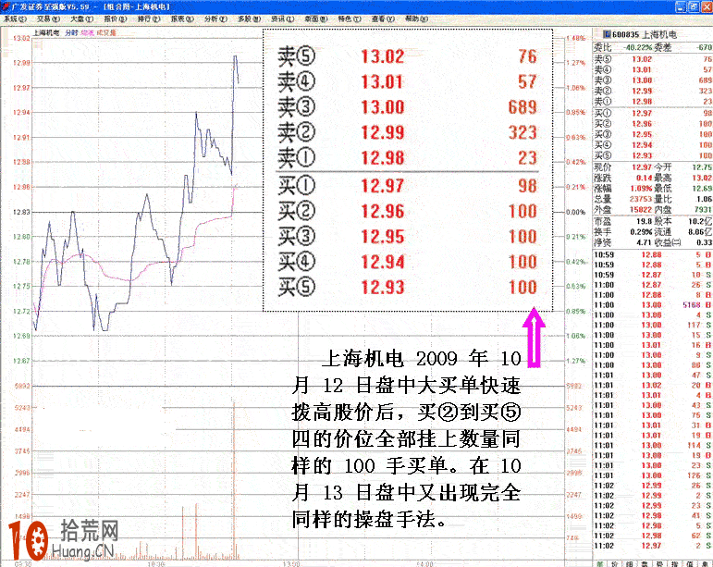Click the 卖③ 13.00 order row in side panel
The height and width of the screenshot is (567, 713).
(x=652, y=80)
